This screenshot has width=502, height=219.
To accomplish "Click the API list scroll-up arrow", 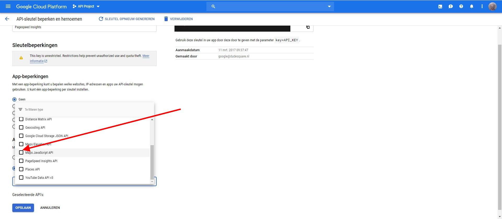I will pyautogui.click(x=152, y=119).
